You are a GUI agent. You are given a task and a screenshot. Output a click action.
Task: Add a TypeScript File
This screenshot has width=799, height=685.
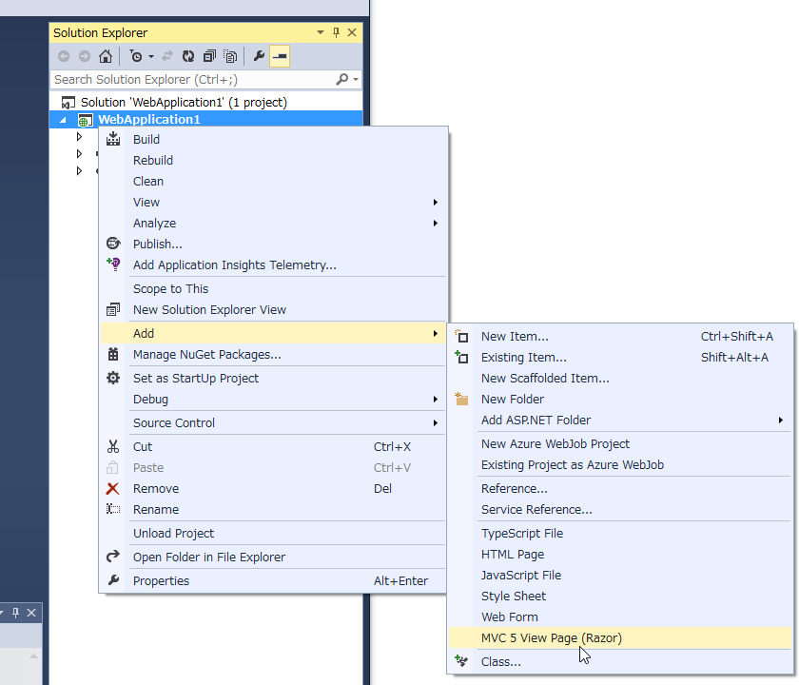[x=620, y=533]
